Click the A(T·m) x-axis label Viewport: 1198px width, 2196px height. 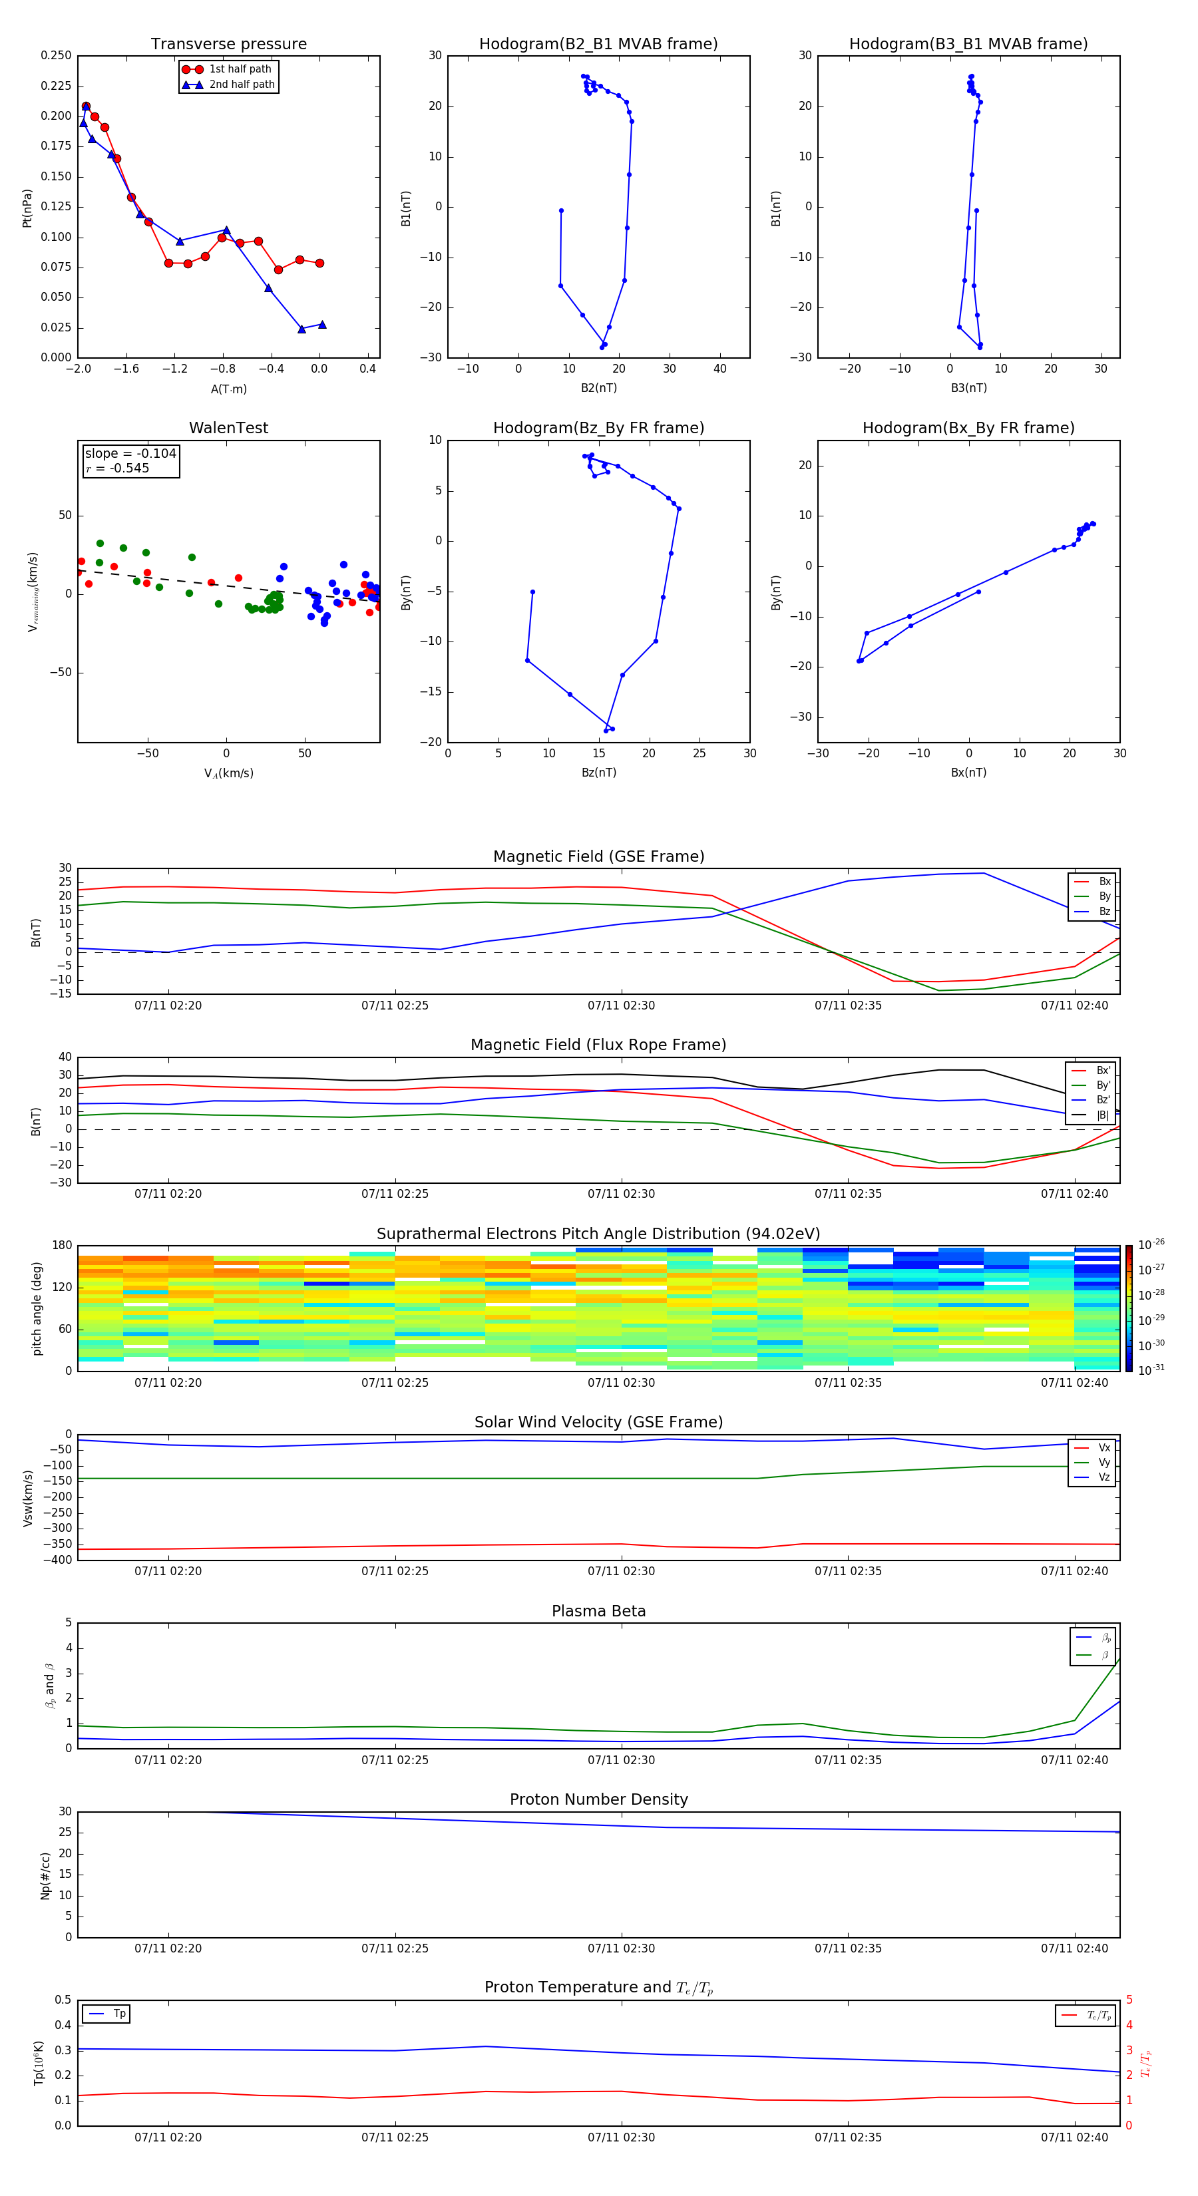tap(228, 389)
